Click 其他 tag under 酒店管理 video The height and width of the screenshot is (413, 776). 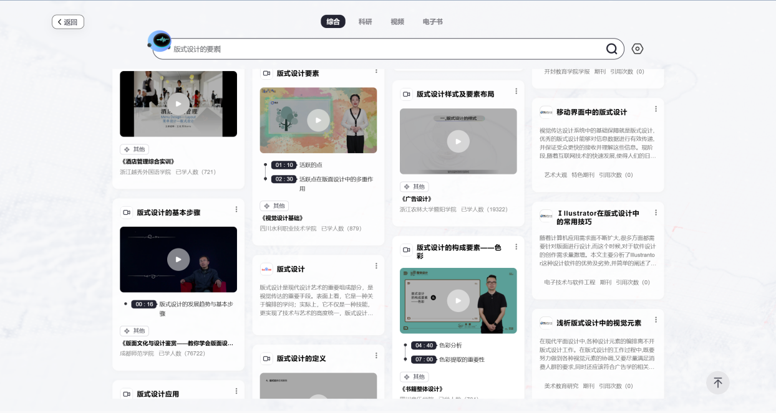[x=135, y=150]
